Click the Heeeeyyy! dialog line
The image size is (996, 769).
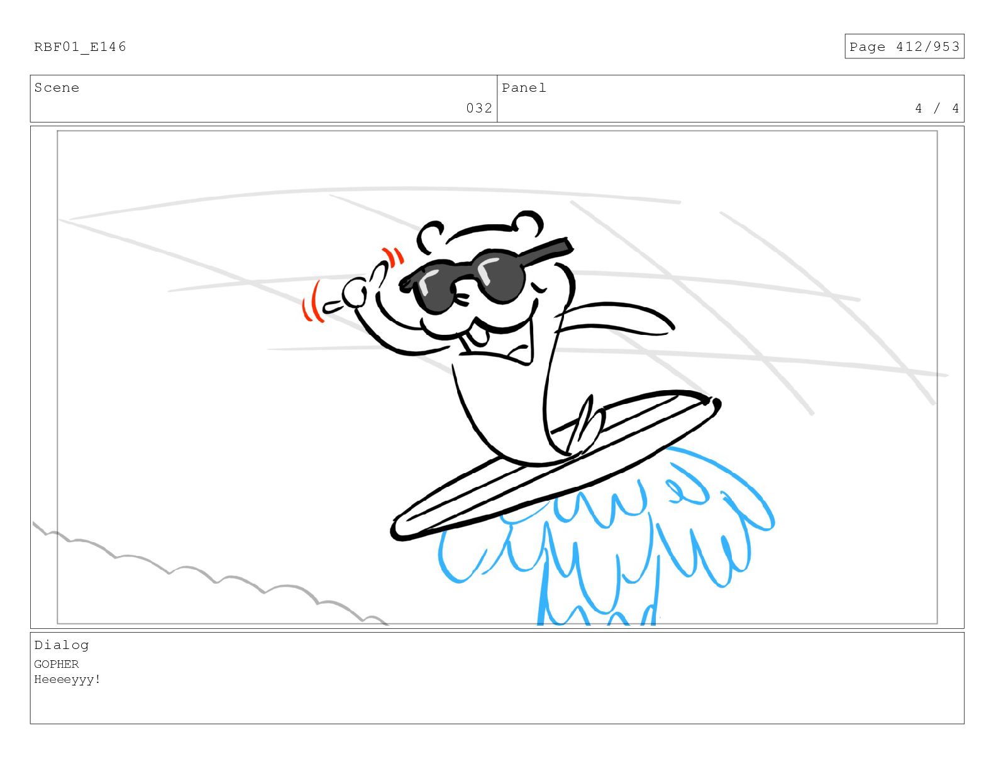coord(67,679)
